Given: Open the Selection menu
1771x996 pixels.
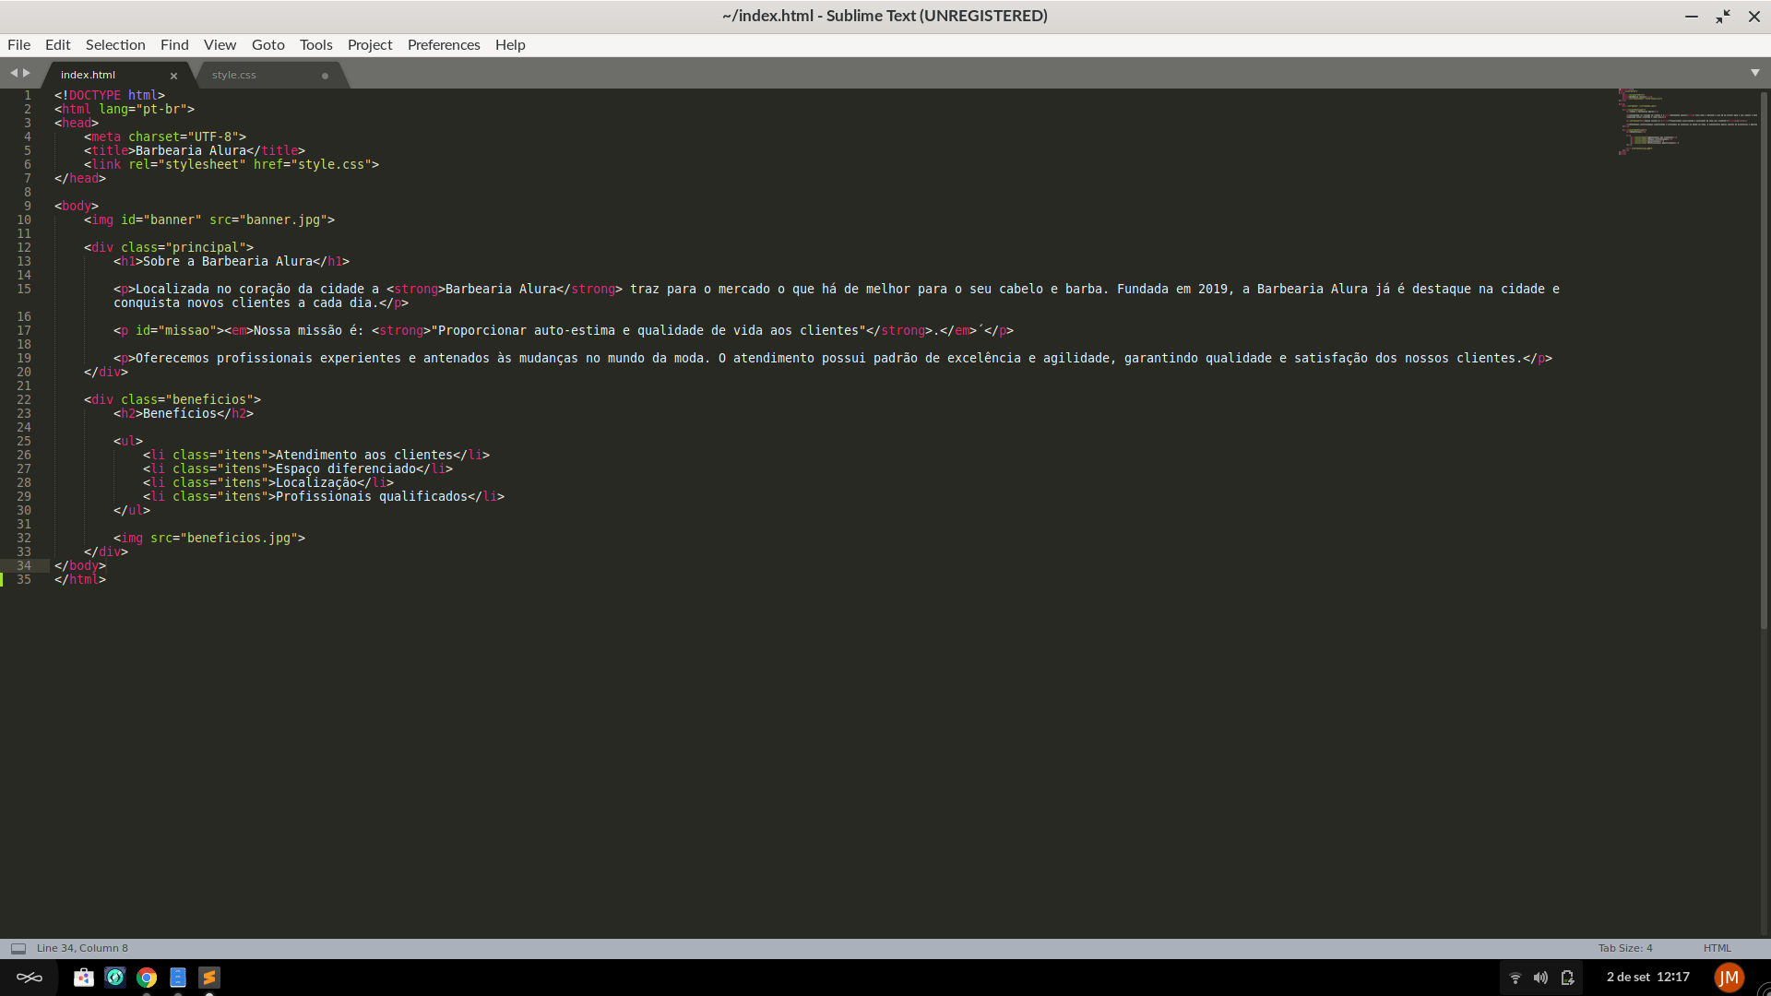Looking at the screenshot, I should point(115,44).
